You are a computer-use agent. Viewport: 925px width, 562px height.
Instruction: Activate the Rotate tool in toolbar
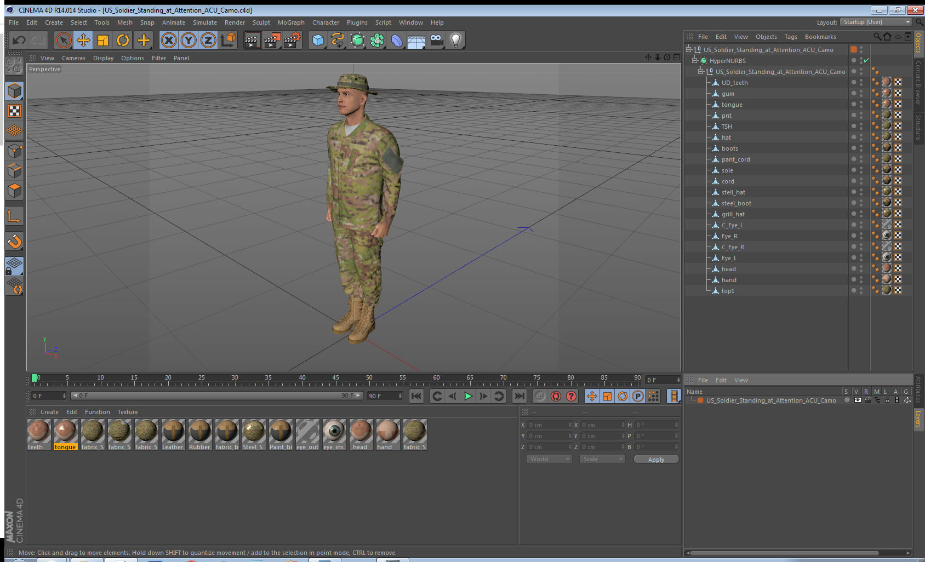tap(123, 40)
